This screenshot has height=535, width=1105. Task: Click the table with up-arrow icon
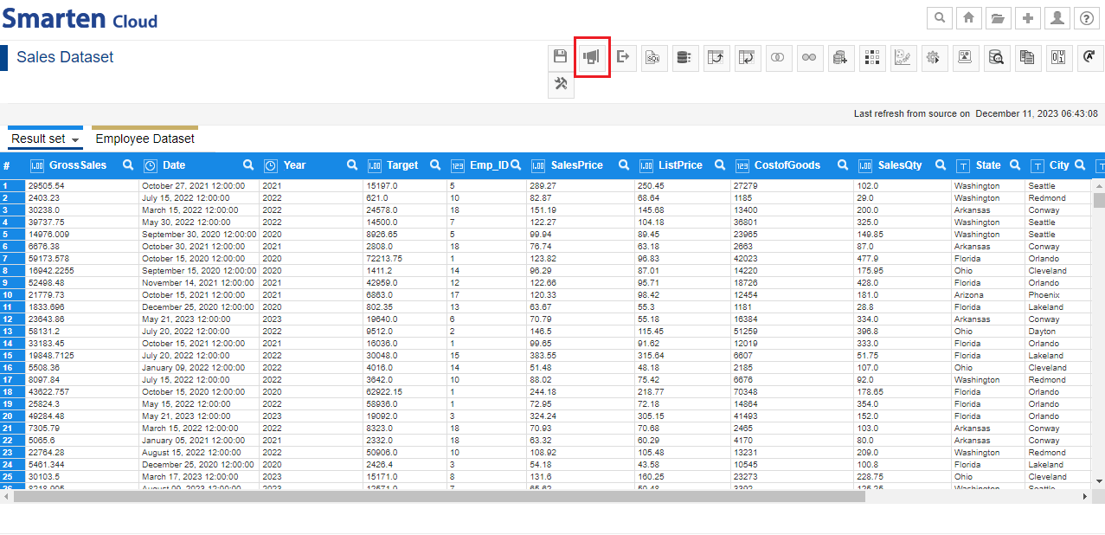[716, 57]
